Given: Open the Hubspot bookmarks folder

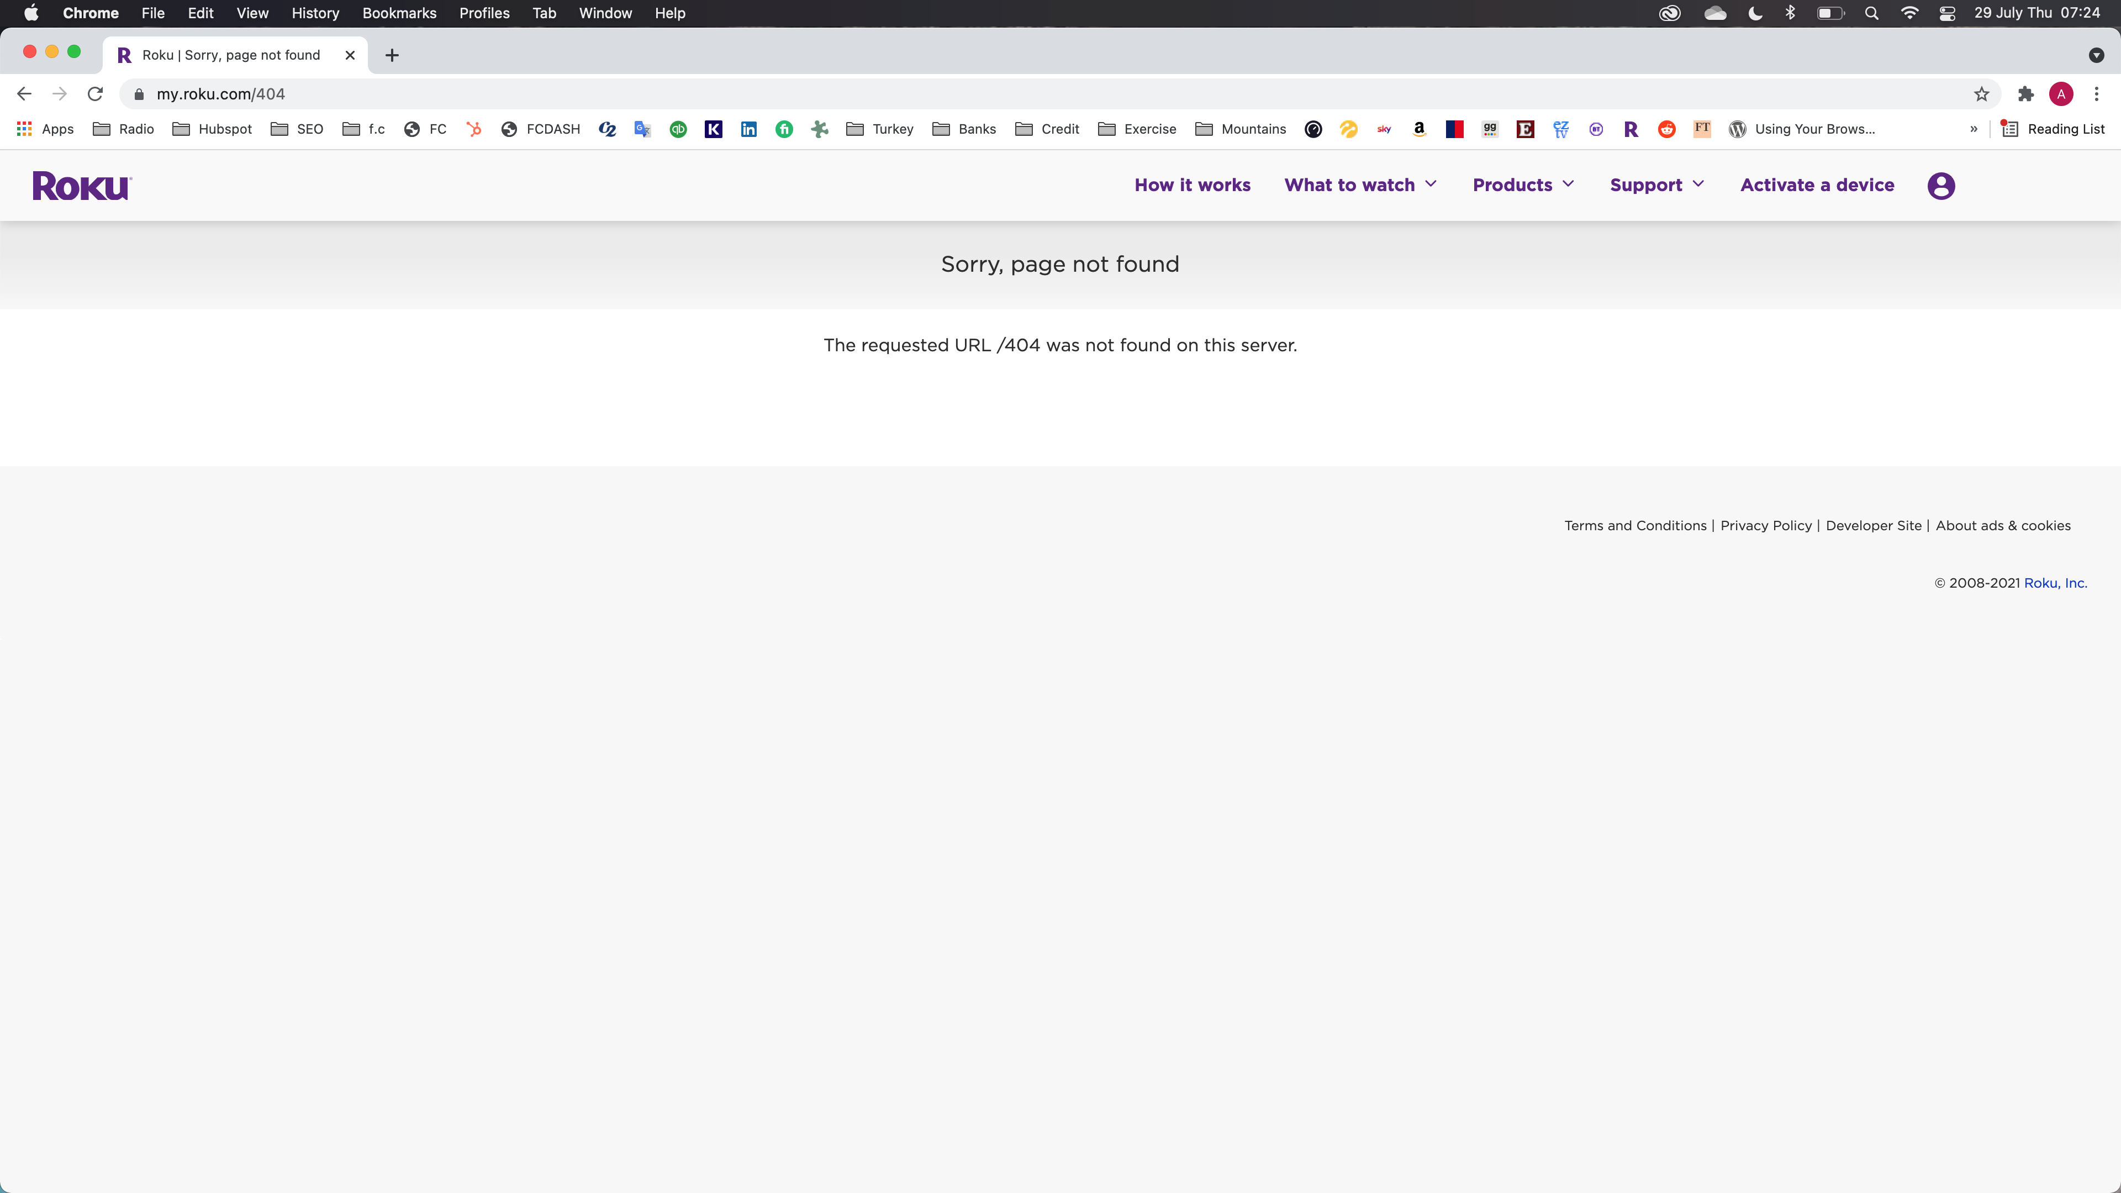Looking at the screenshot, I should pyautogui.click(x=213, y=129).
